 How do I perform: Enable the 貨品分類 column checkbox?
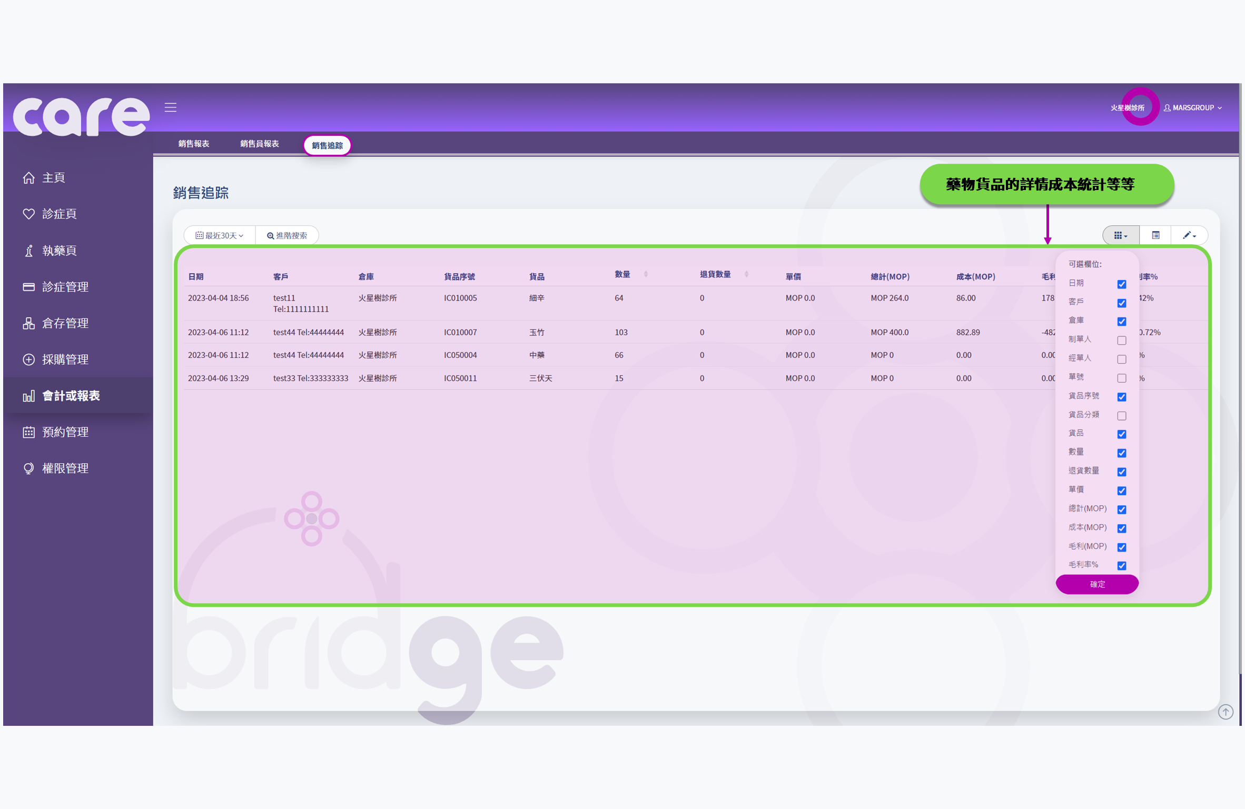1122,416
